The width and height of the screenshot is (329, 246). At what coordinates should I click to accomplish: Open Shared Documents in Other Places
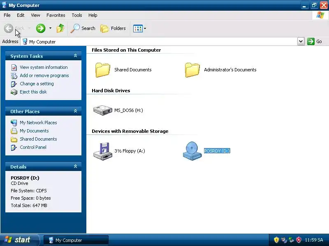pos(38,139)
